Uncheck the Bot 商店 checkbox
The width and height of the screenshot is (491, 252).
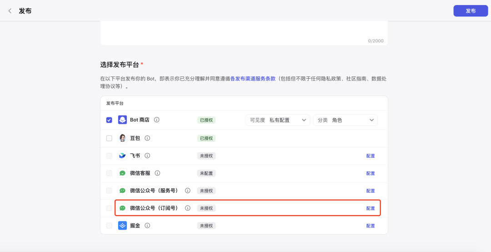pos(109,120)
